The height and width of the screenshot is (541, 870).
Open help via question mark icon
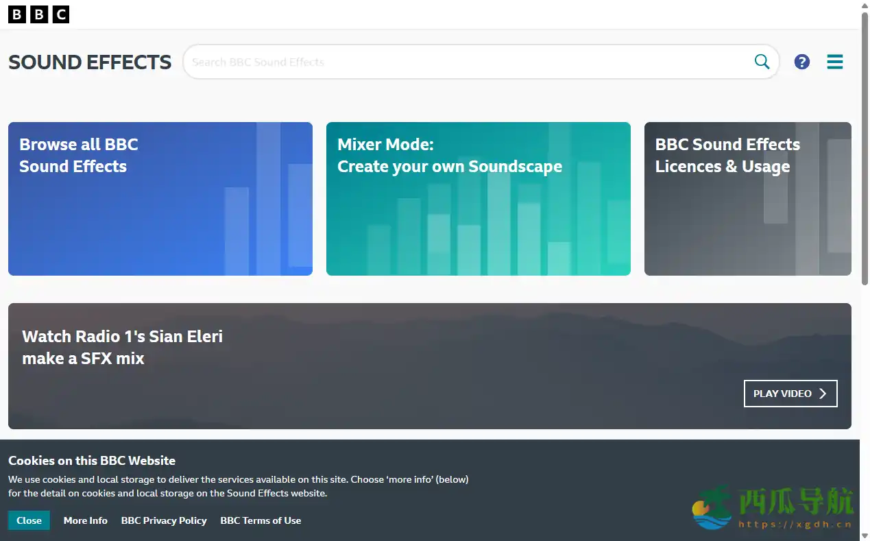tap(801, 62)
